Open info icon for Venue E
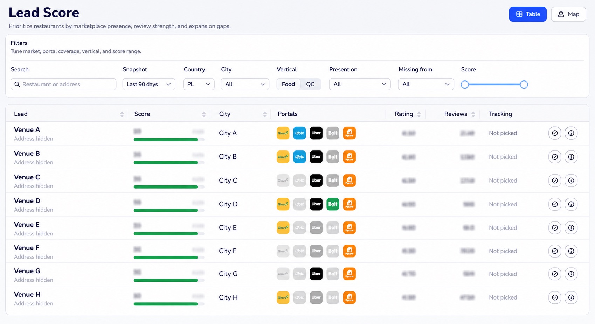 point(571,228)
